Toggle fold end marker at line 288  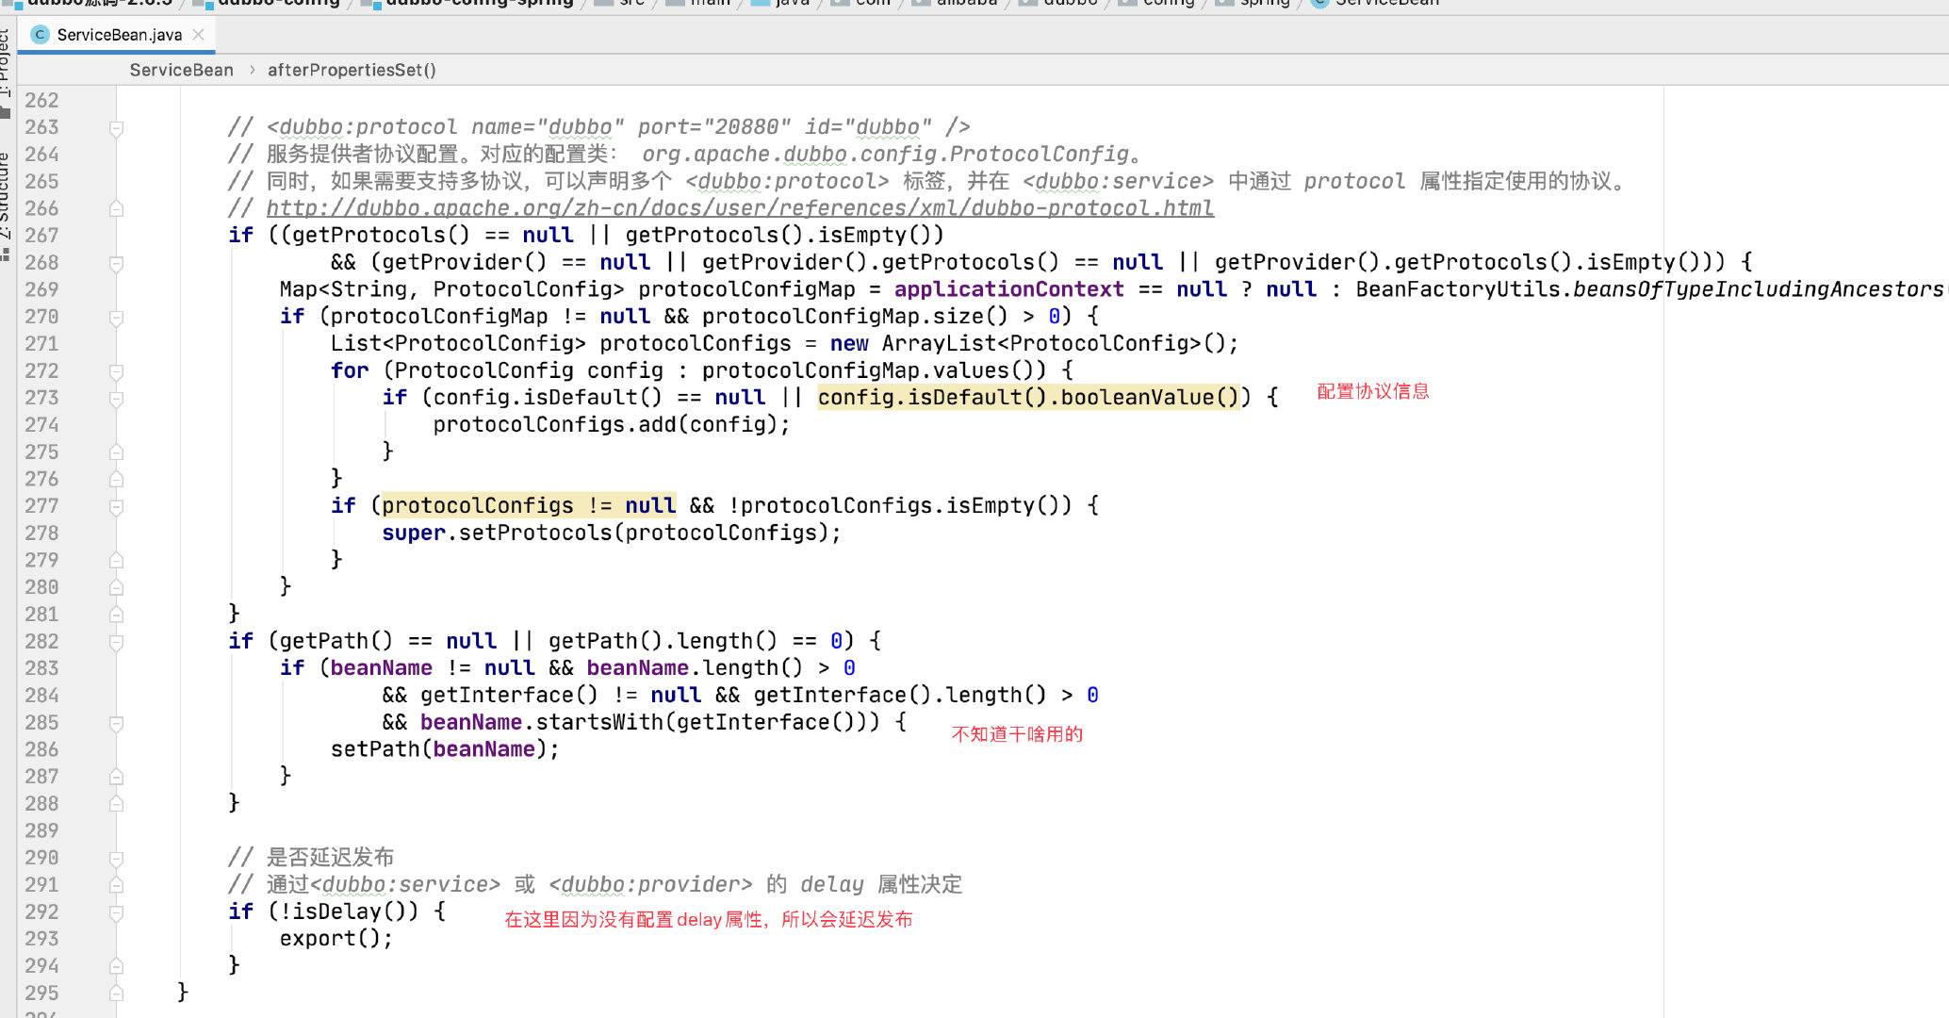116,804
